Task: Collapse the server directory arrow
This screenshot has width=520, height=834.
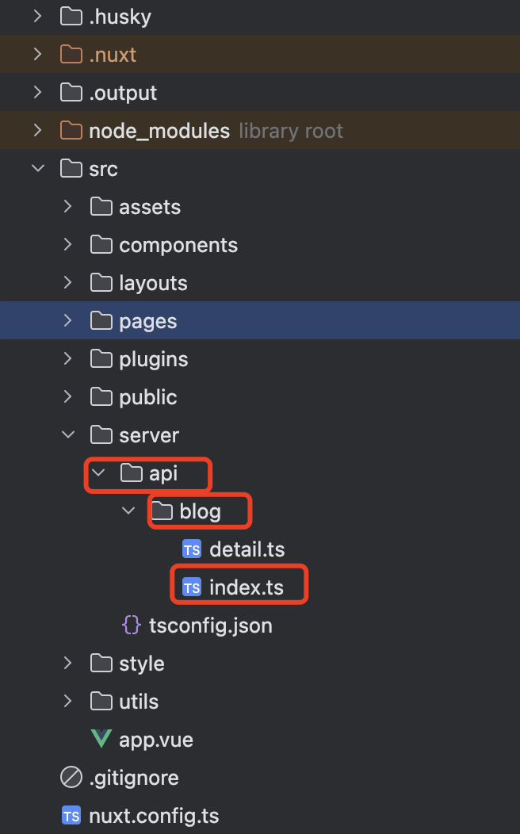Action: pyautogui.click(x=68, y=435)
